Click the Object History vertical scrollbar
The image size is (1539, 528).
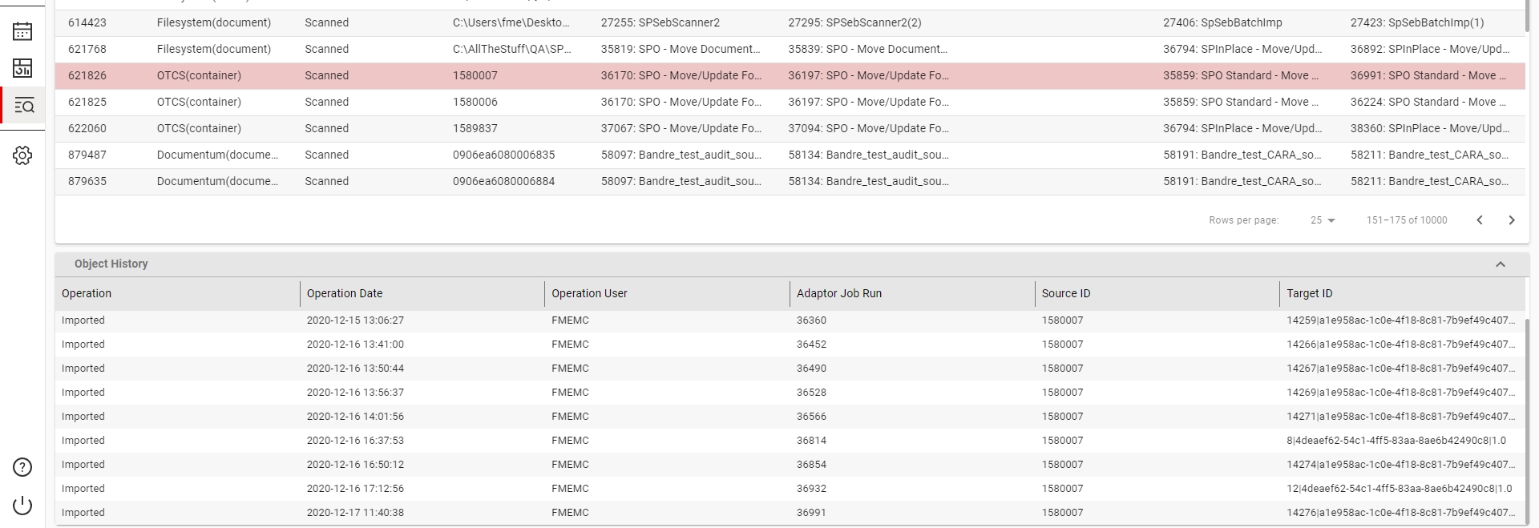click(1526, 417)
